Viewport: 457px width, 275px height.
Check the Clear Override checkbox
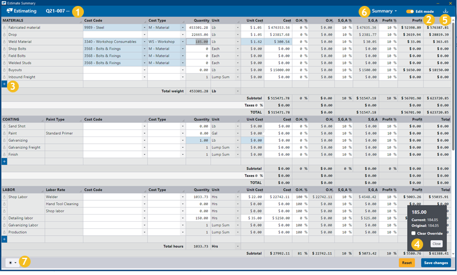[x=413, y=233]
